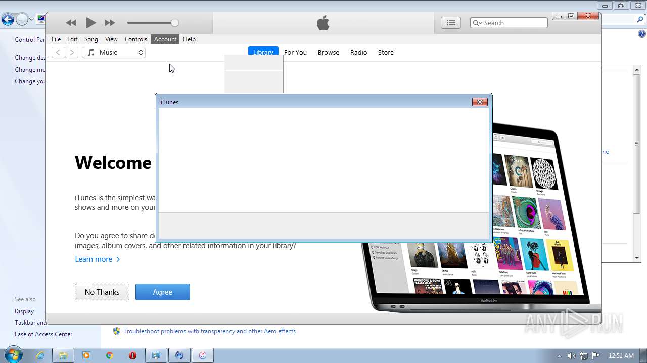
Task: Close the iTunes dialog window
Action: click(x=480, y=102)
